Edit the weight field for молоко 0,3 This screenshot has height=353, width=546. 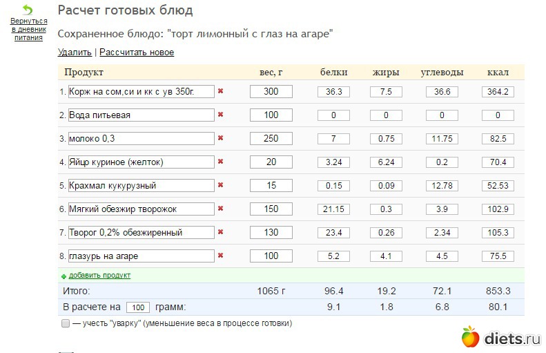coord(271,138)
